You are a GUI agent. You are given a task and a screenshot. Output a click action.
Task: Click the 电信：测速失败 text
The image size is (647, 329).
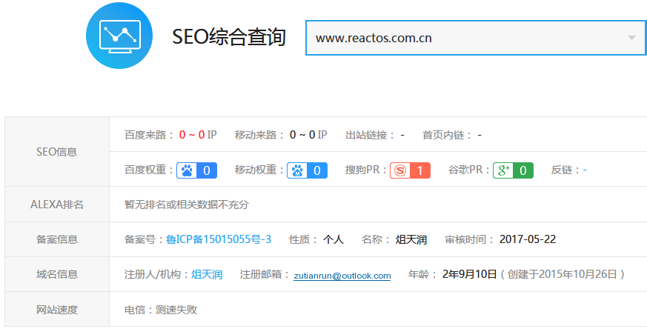161,310
